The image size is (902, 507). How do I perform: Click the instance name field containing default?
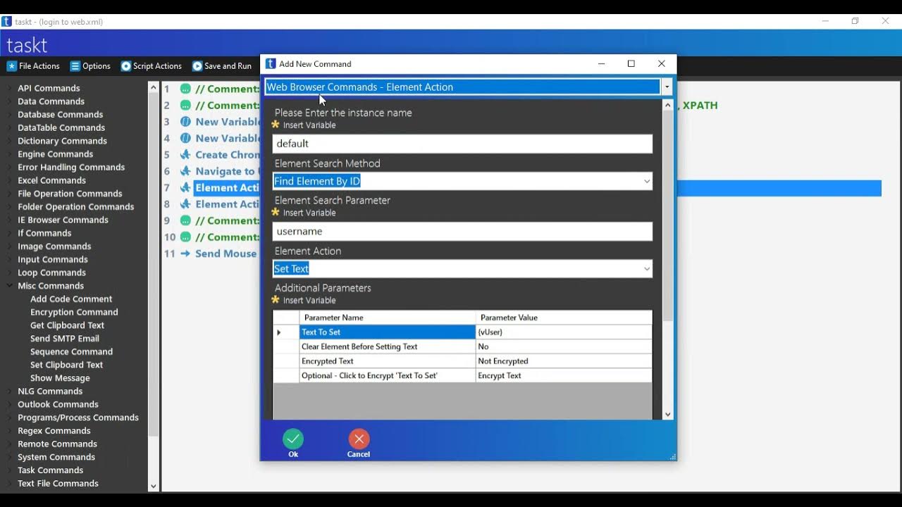point(462,144)
